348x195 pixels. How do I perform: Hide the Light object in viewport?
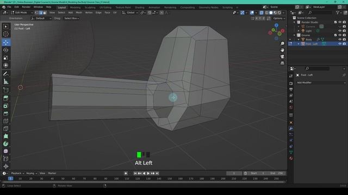(x=340, y=31)
